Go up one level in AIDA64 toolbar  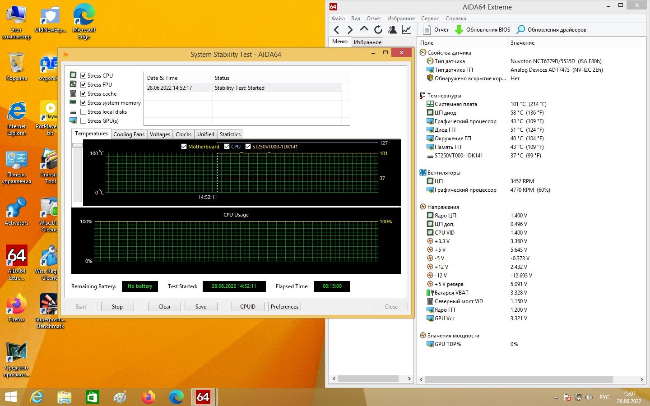(x=364, y=29)
